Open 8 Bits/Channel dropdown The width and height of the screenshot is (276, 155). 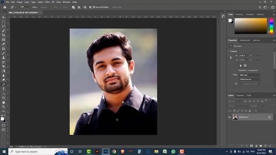click(x=250, y=79)
